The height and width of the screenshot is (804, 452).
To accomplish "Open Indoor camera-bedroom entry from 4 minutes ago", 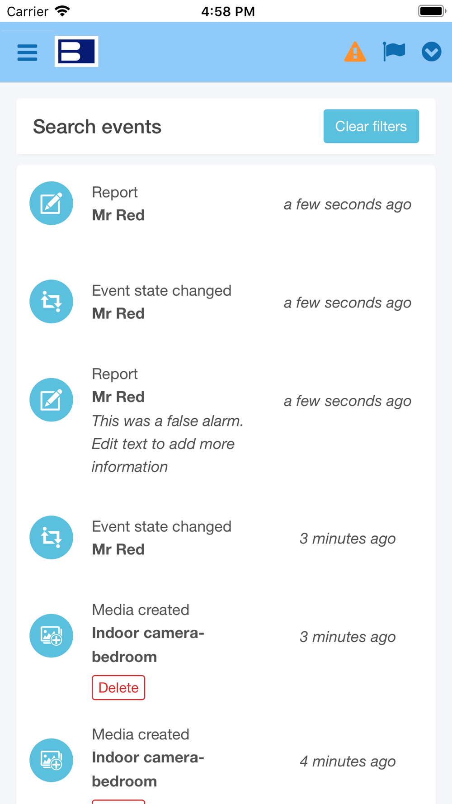I will [148, 769].
